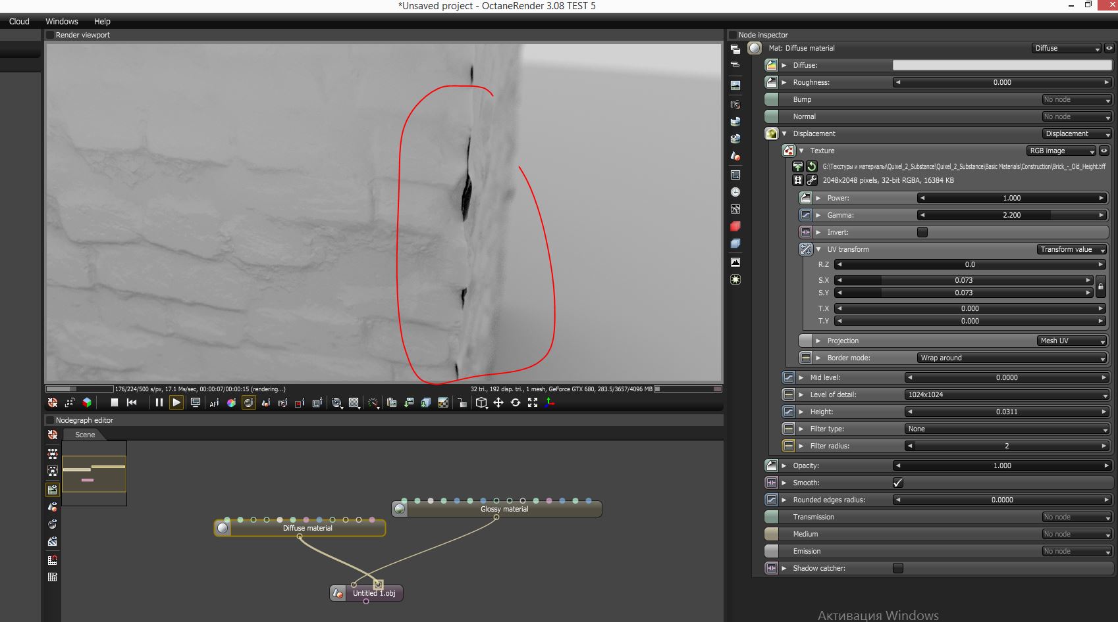1118x622 pixels.
Task: Resume rendering with the play button
Action: pyautogui.click(x=176, y=402)
